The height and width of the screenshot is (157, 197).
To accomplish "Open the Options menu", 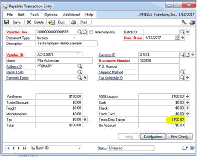I will (51, 15).
